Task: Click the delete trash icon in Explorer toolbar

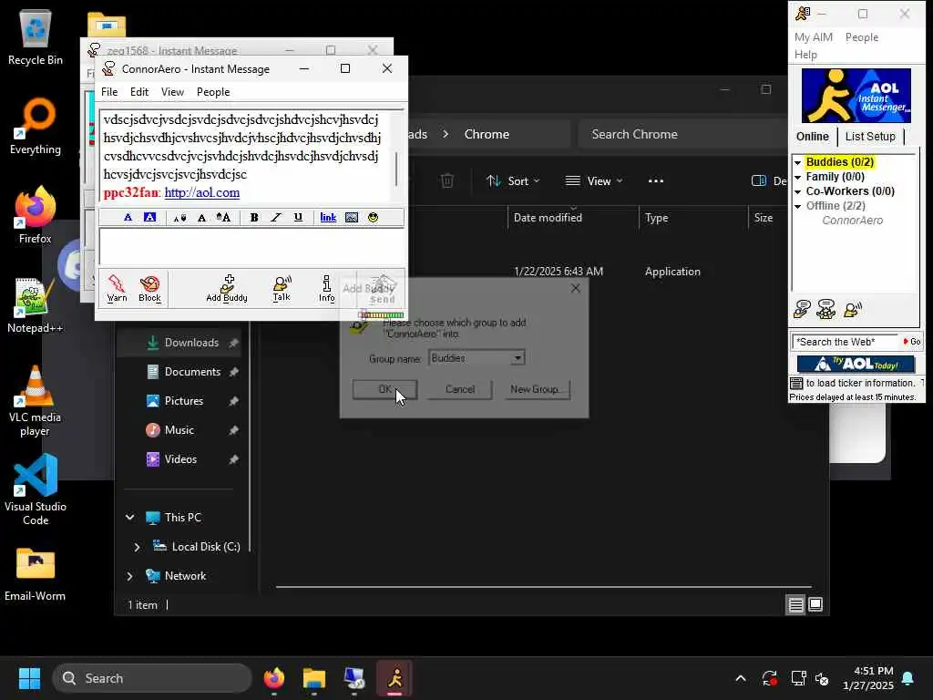Action: coord(446,181)
